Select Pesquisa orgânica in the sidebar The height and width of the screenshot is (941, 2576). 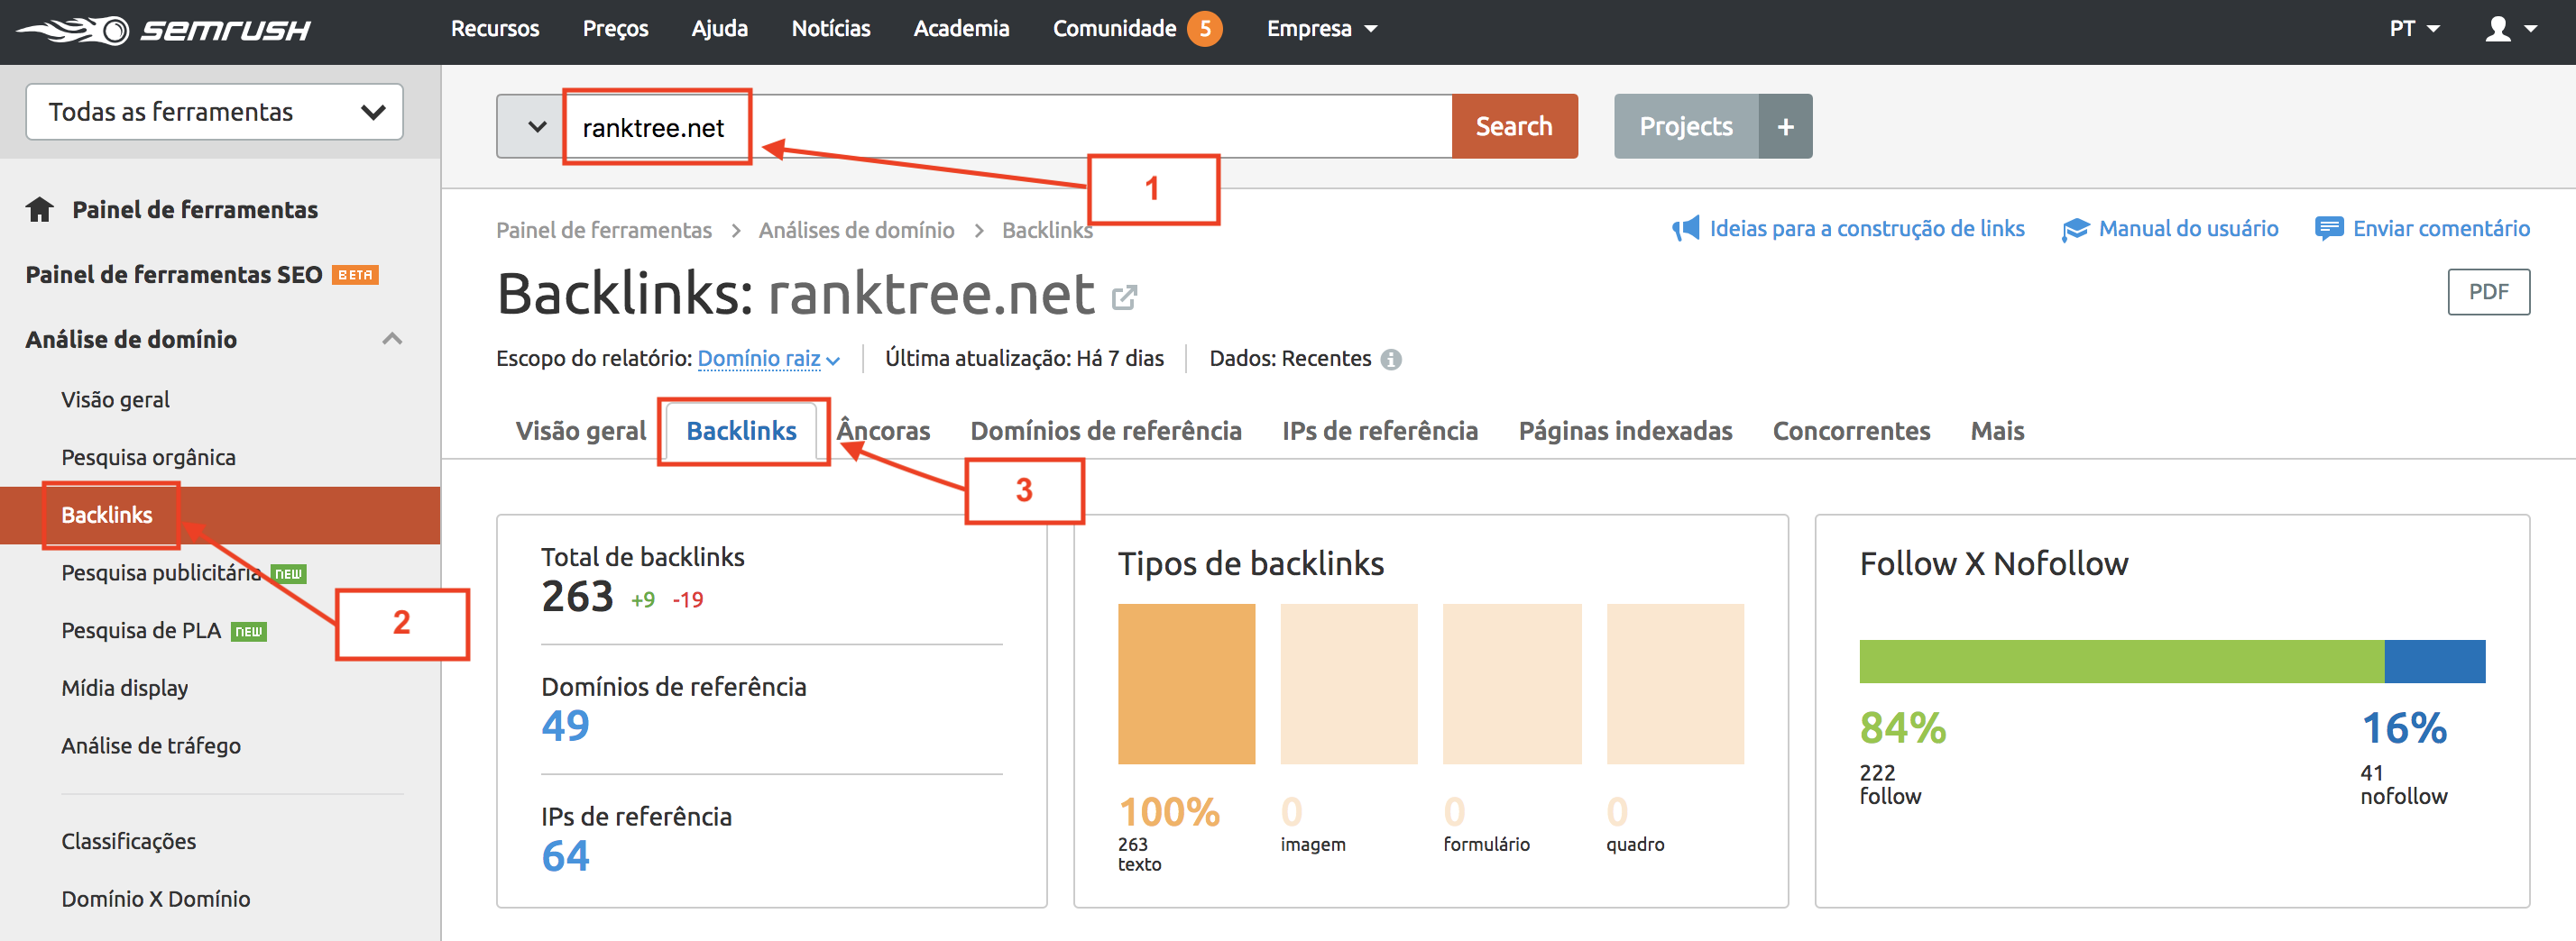click(x=148, y=458)
